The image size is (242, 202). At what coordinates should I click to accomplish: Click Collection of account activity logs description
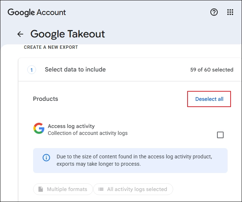click(88, 133)
